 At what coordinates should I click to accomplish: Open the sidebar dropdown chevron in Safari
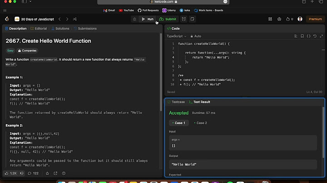pyautogui.click(x=30, y=1)
